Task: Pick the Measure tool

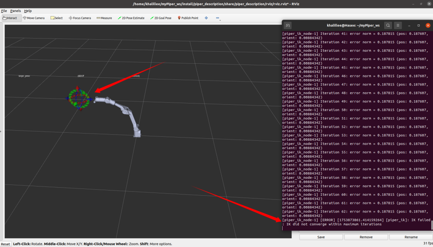Action: [x=104, y=18]
